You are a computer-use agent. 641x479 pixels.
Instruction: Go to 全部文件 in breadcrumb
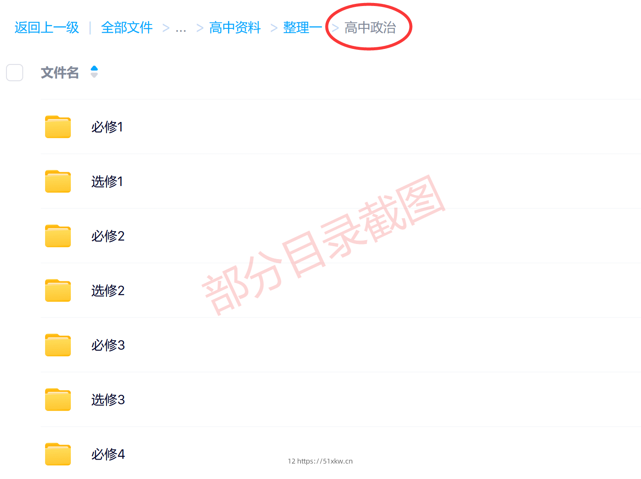point(127,27)
